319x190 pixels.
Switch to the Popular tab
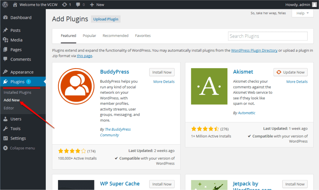point(89,35)
